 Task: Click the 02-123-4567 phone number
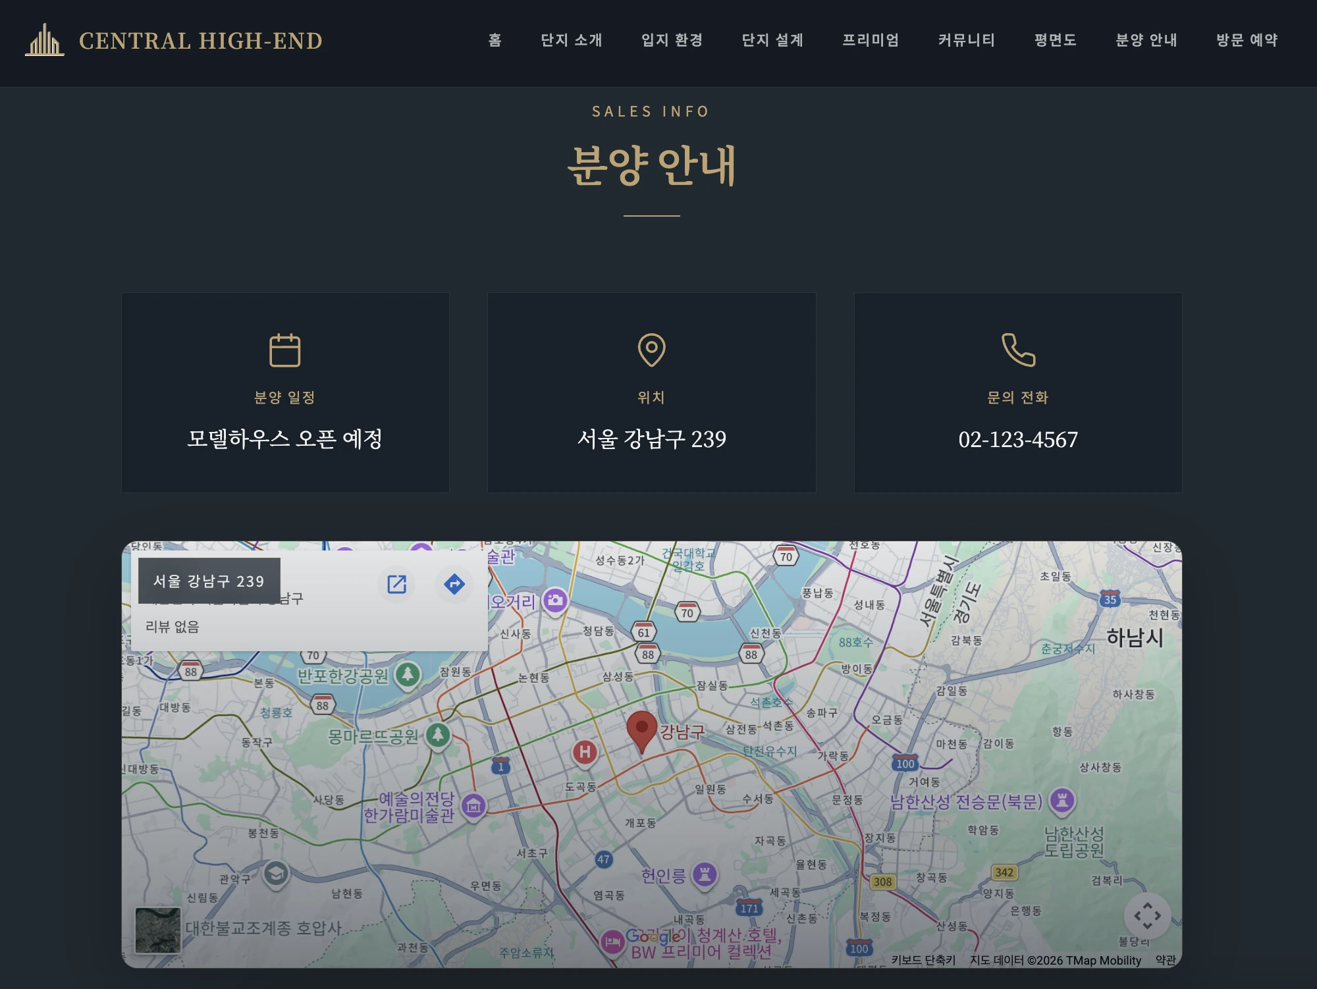(x=1018, y=439)
